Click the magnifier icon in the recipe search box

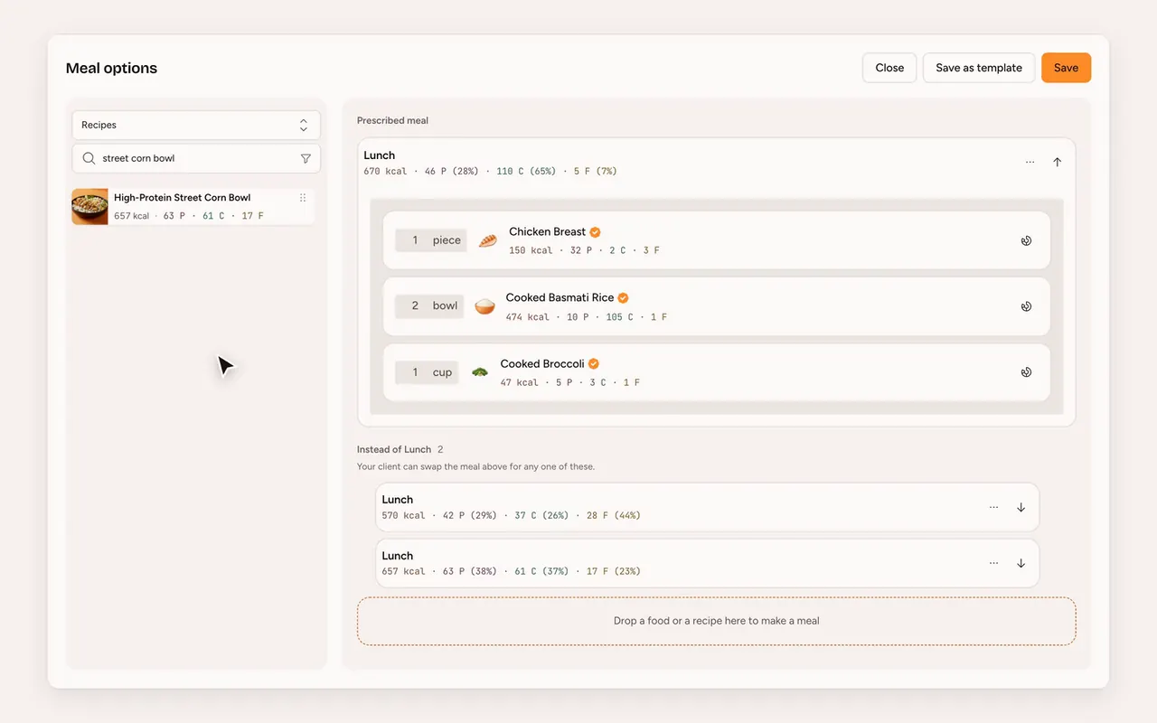89,158
